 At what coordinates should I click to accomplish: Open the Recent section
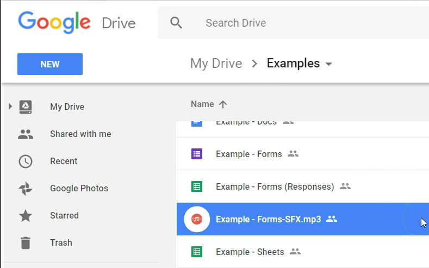point(64,161)
